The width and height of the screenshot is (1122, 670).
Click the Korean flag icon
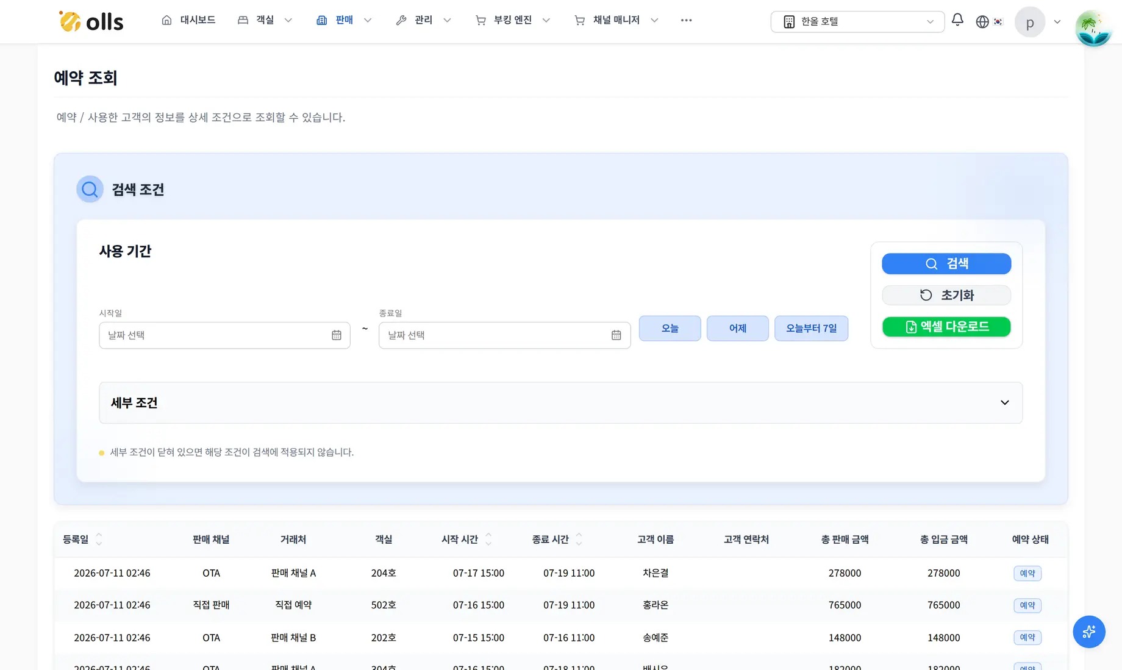[x=998, y=21]
